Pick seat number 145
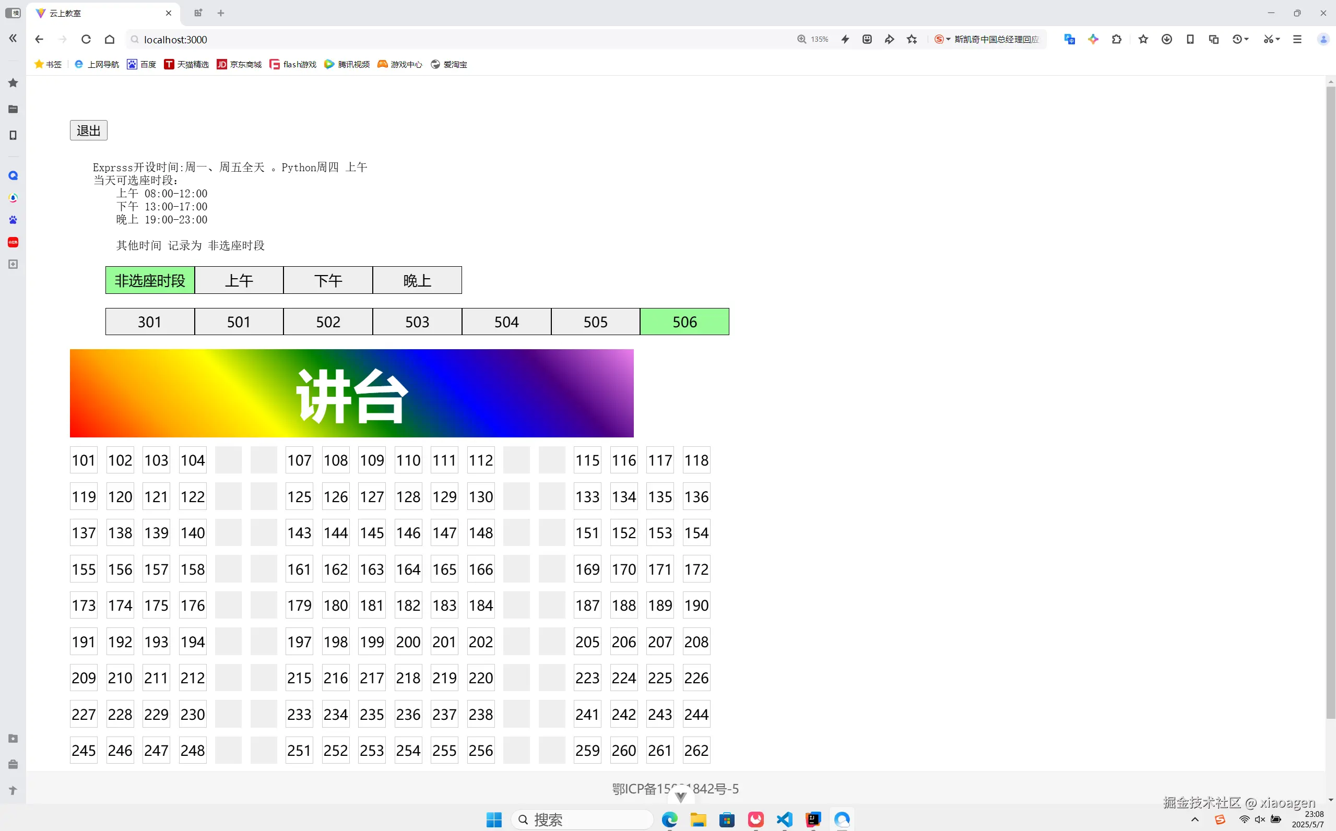 pyautogui.click(x=372, y=532)
